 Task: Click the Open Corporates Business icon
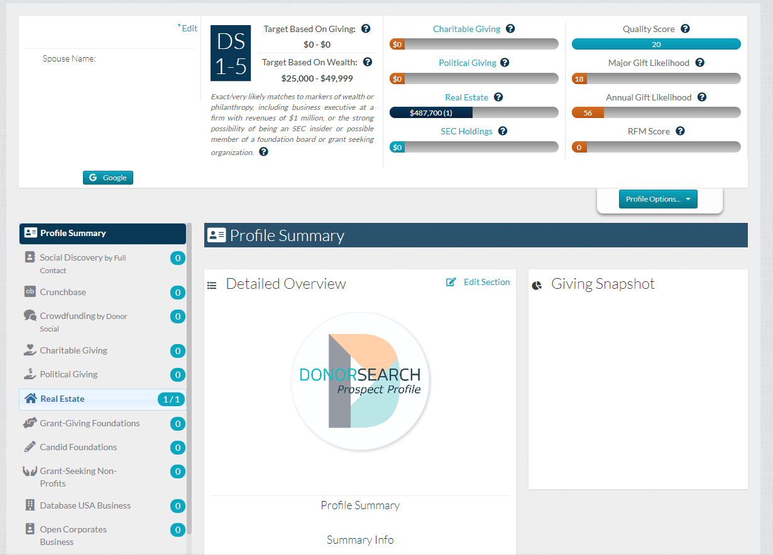point(30,529)
